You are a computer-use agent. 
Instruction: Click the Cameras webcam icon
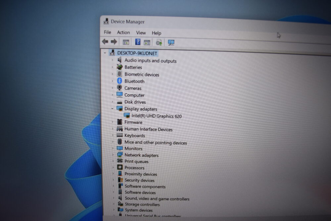[119, 87]
